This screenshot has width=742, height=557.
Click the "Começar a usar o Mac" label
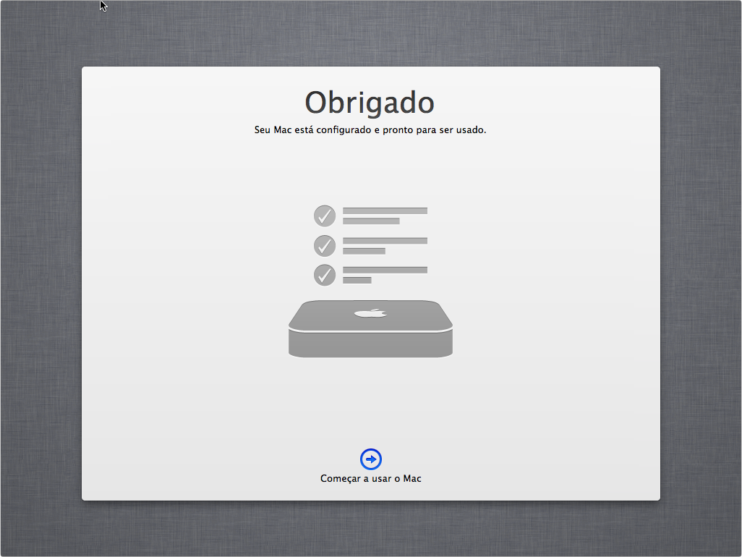pyautogui.click(x=370, y=479)
